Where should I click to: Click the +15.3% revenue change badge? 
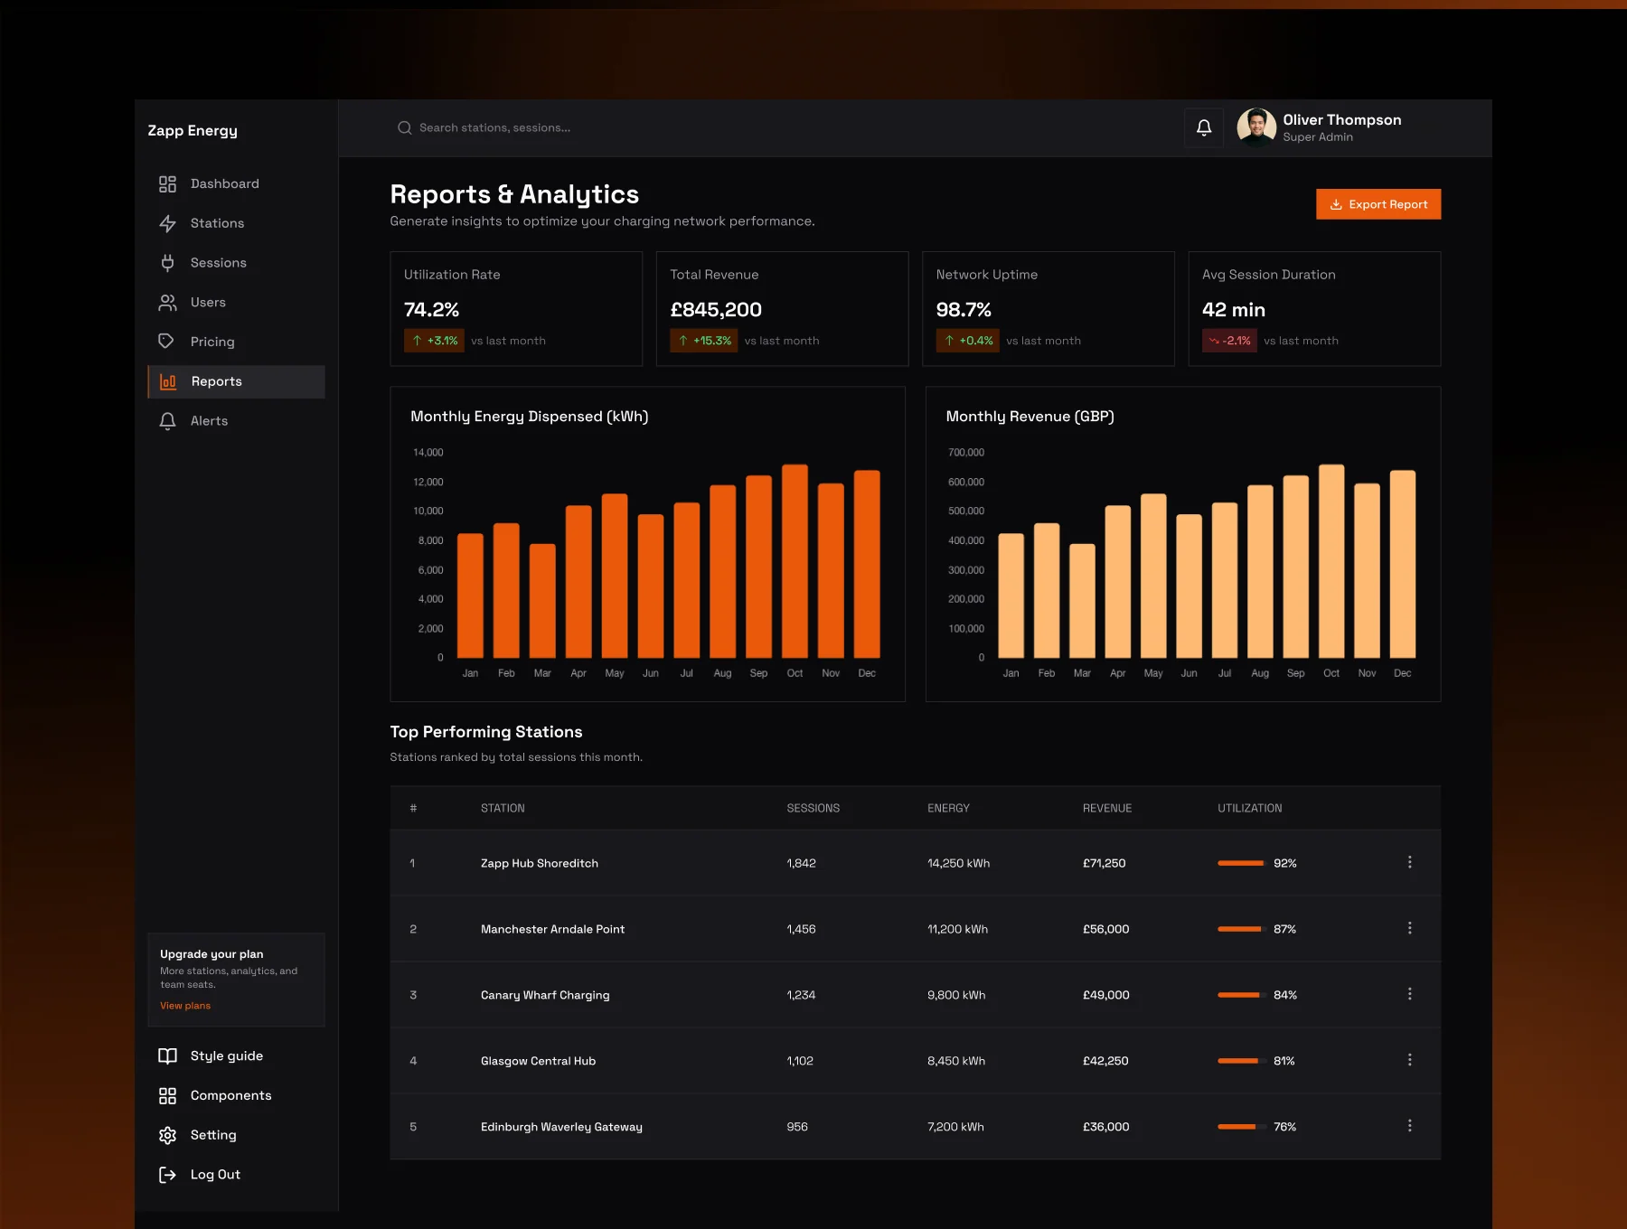pyautogui.click(x=704, y=341)
